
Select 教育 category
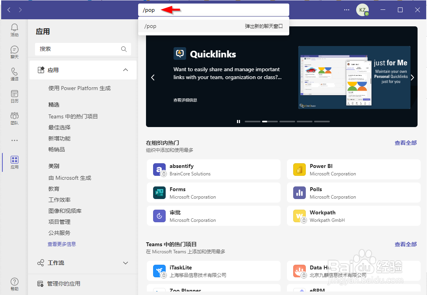54,189
